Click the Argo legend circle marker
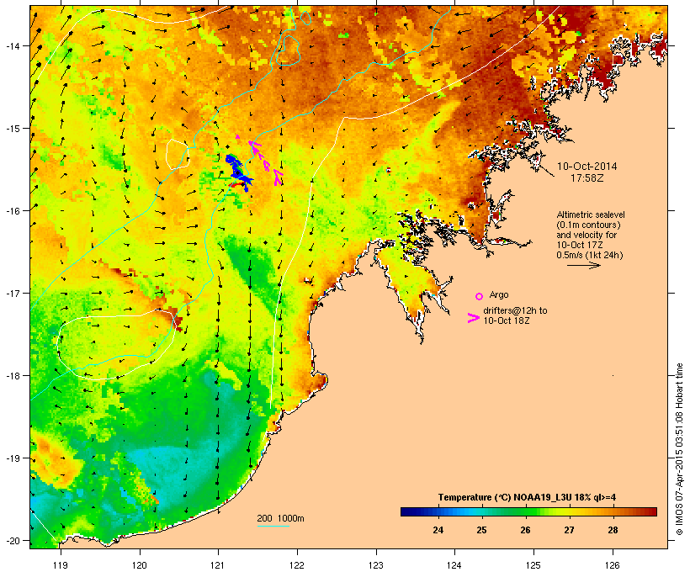Image resolution: width=690 pixels, height=572 pixels. pyautogui.click(x=480, y=296)
